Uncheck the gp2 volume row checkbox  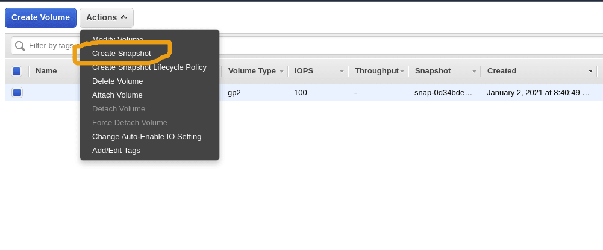(16, 92)
